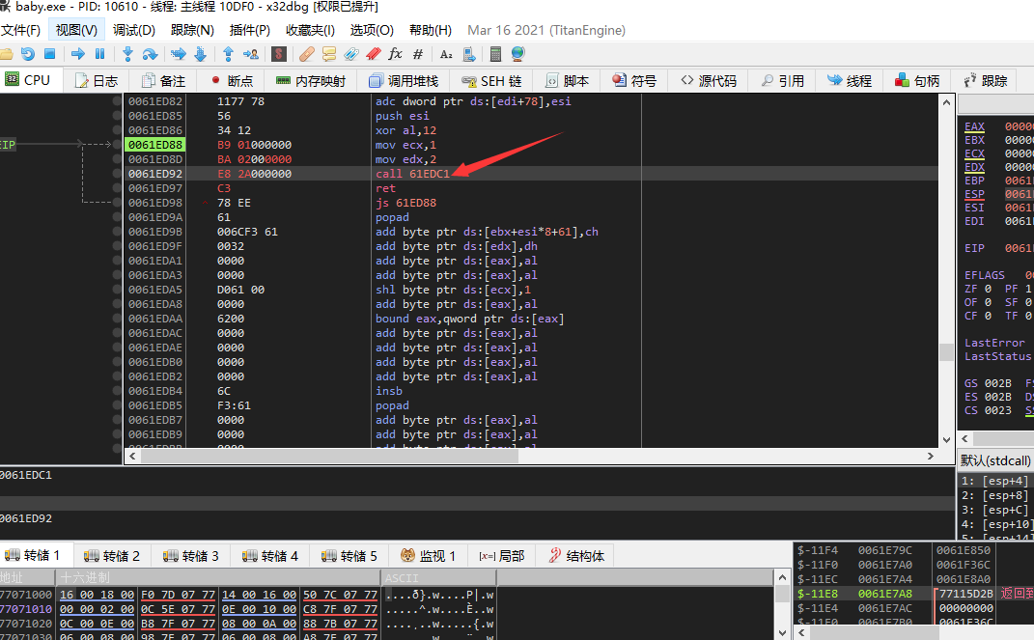The image size is (1034, 640).
Task: Open the 文件(F) menu
Action: click(x=20, y=30)
